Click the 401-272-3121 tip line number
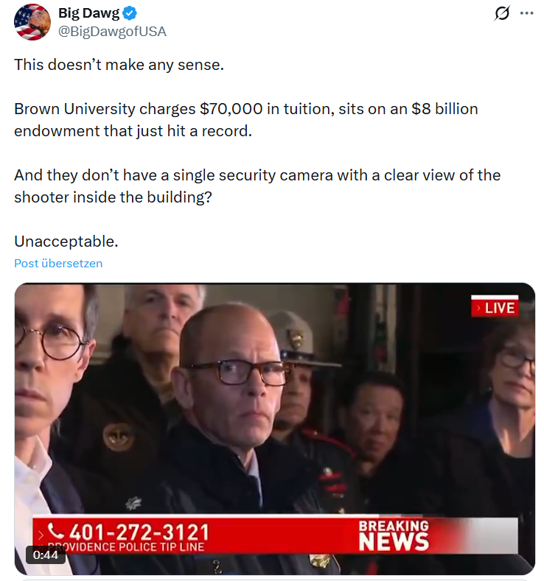This screenshot has width=544, height=581. (139, 532)
